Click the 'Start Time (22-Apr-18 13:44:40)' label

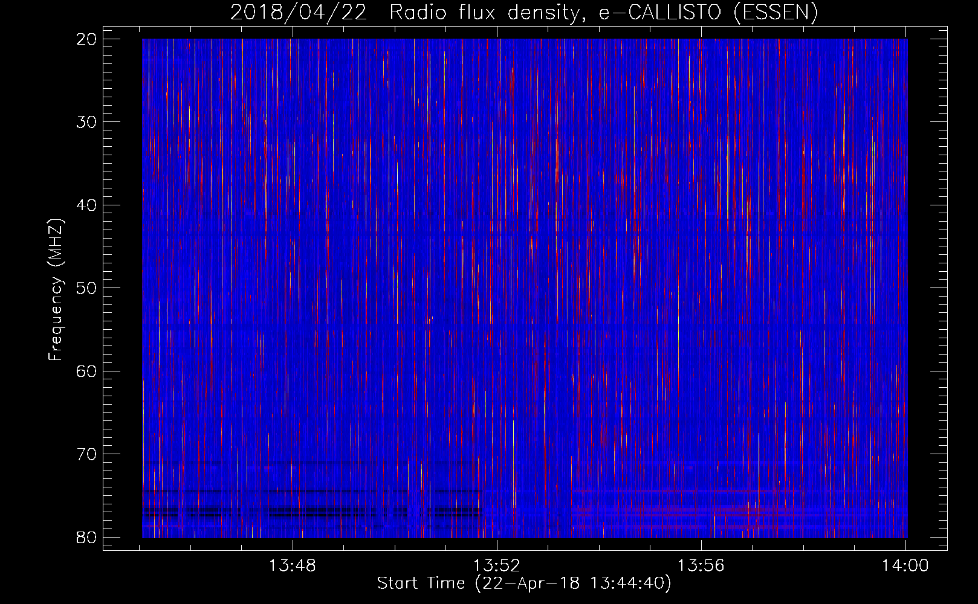pos(524,583)
